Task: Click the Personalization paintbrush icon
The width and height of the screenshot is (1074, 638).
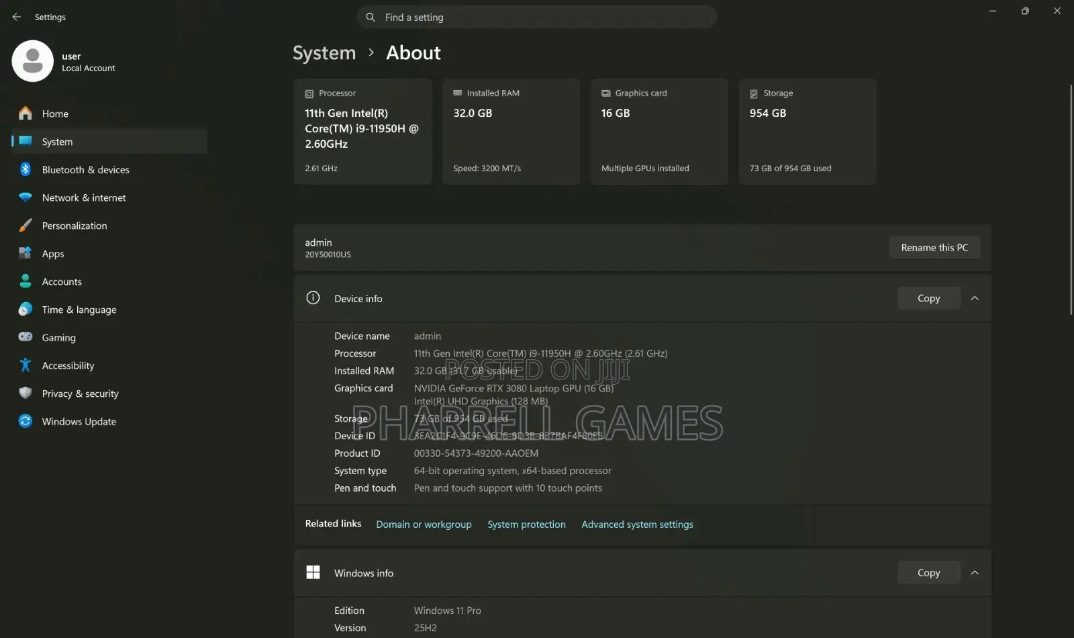Action: 26,226
